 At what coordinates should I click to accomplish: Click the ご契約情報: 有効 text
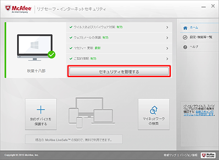85,59
